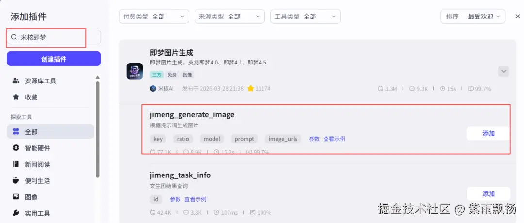Image resolution: width=524 pixels, height=223 pixels.
Task: Click the search magnifier icon
Action: [x=14, y=37]
